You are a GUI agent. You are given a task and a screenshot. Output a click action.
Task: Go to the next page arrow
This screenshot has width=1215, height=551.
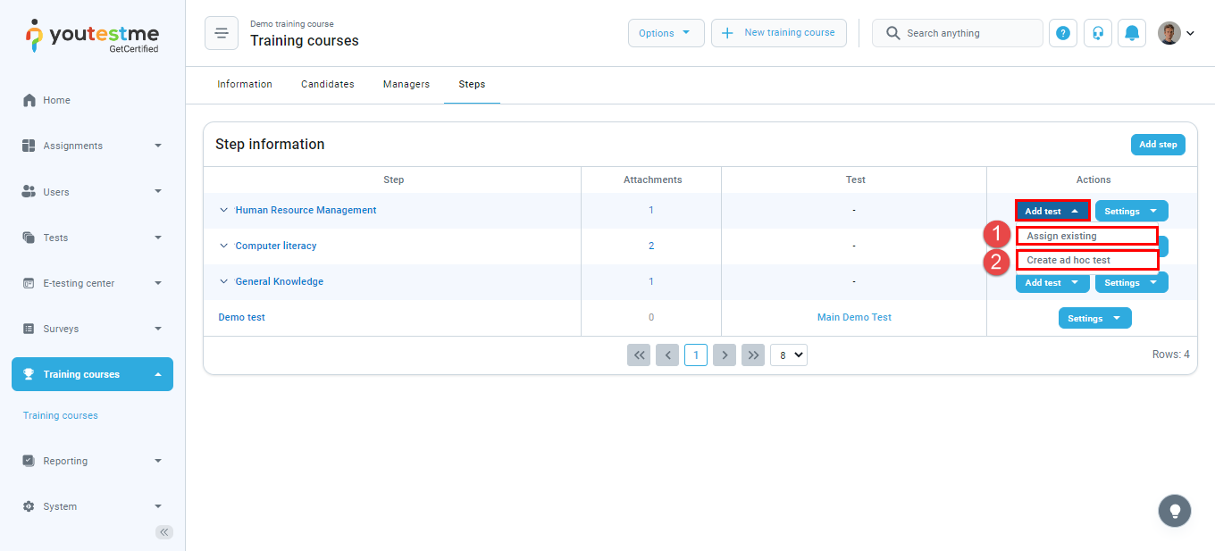tap(725, 355)
